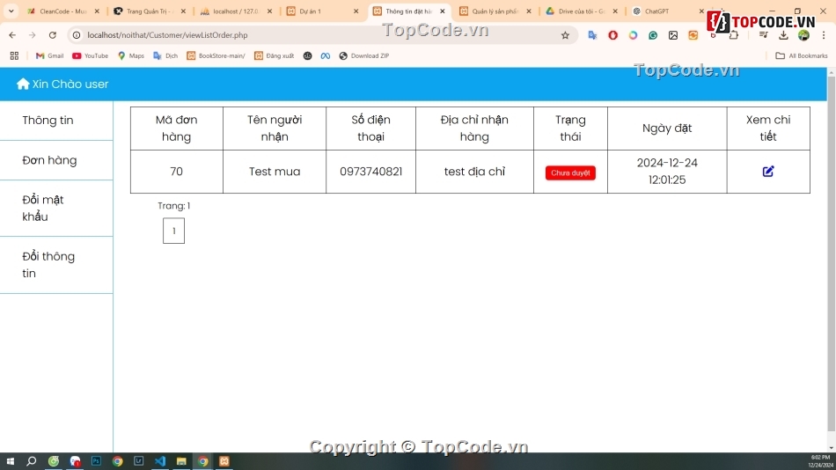Go back using browser back arrow
Screen dimensions: 836x470
pos(12,35)
